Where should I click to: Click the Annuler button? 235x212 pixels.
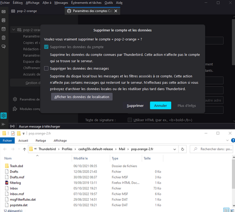(x=160, y=106)
